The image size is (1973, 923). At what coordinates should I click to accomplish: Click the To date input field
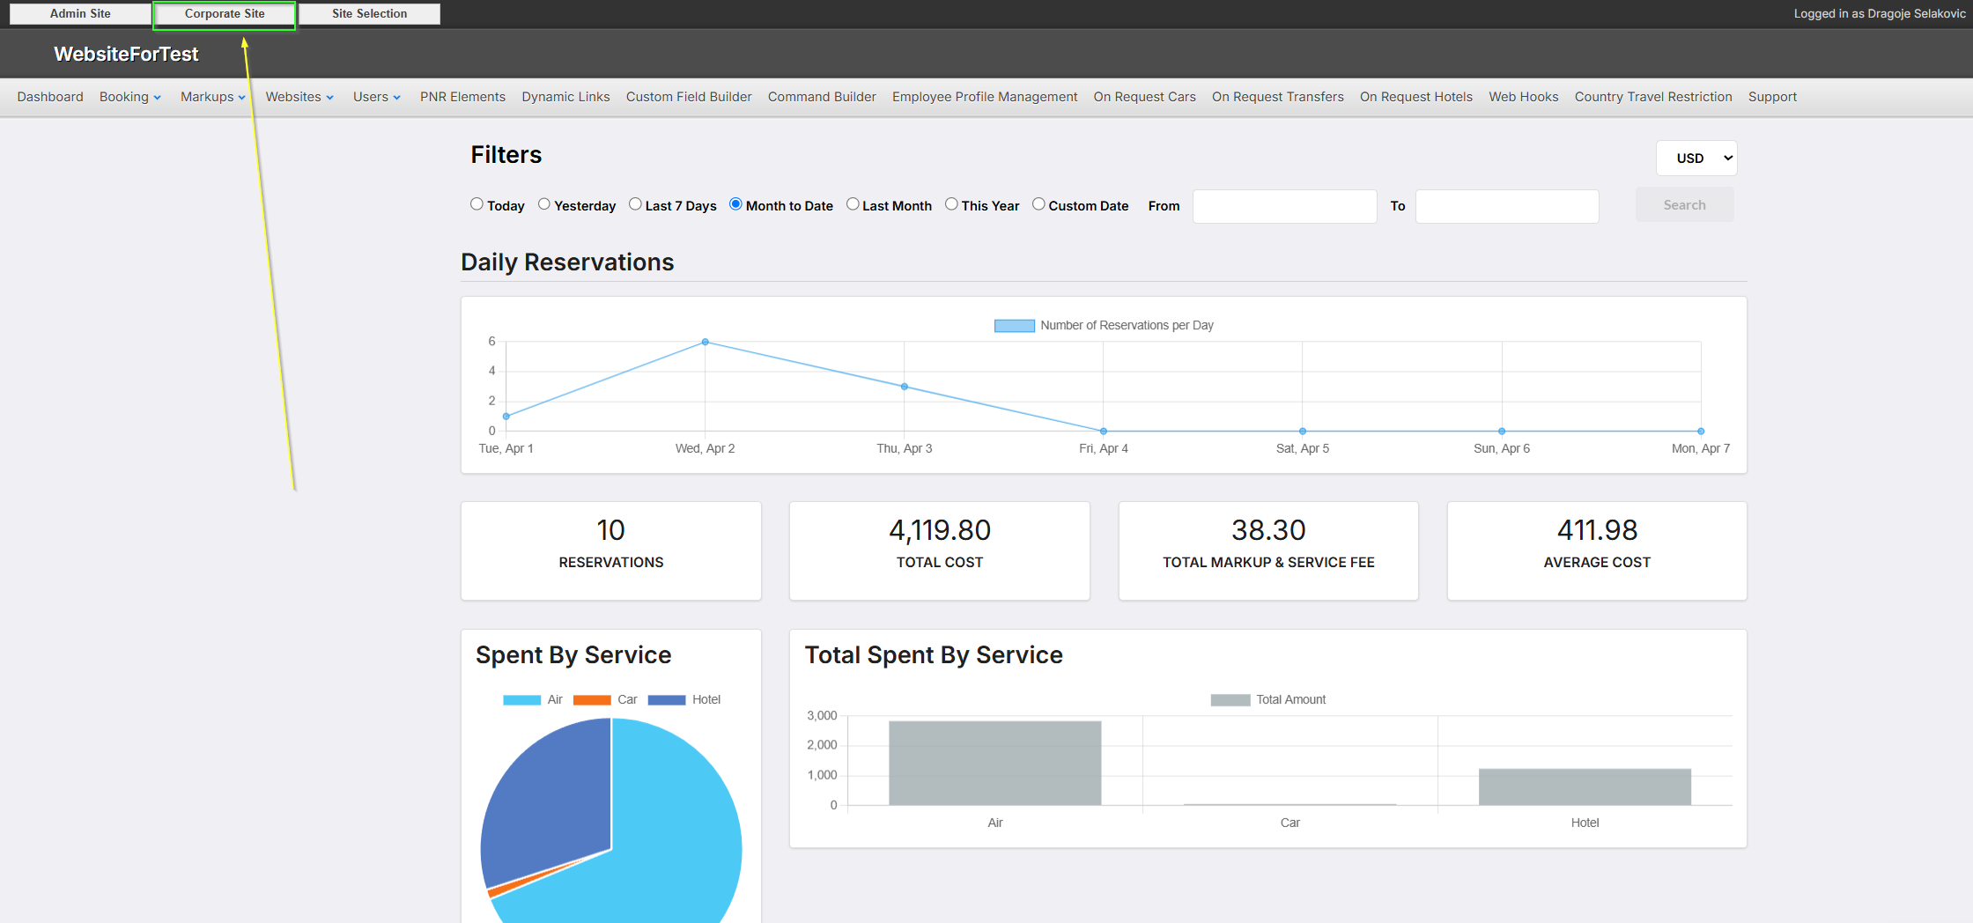pyautogui.click(x=1507, y=206)
